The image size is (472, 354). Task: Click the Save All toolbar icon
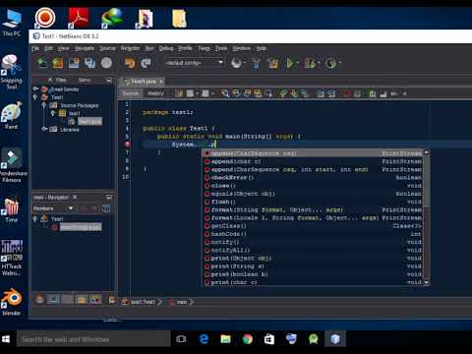pos(89,63)
